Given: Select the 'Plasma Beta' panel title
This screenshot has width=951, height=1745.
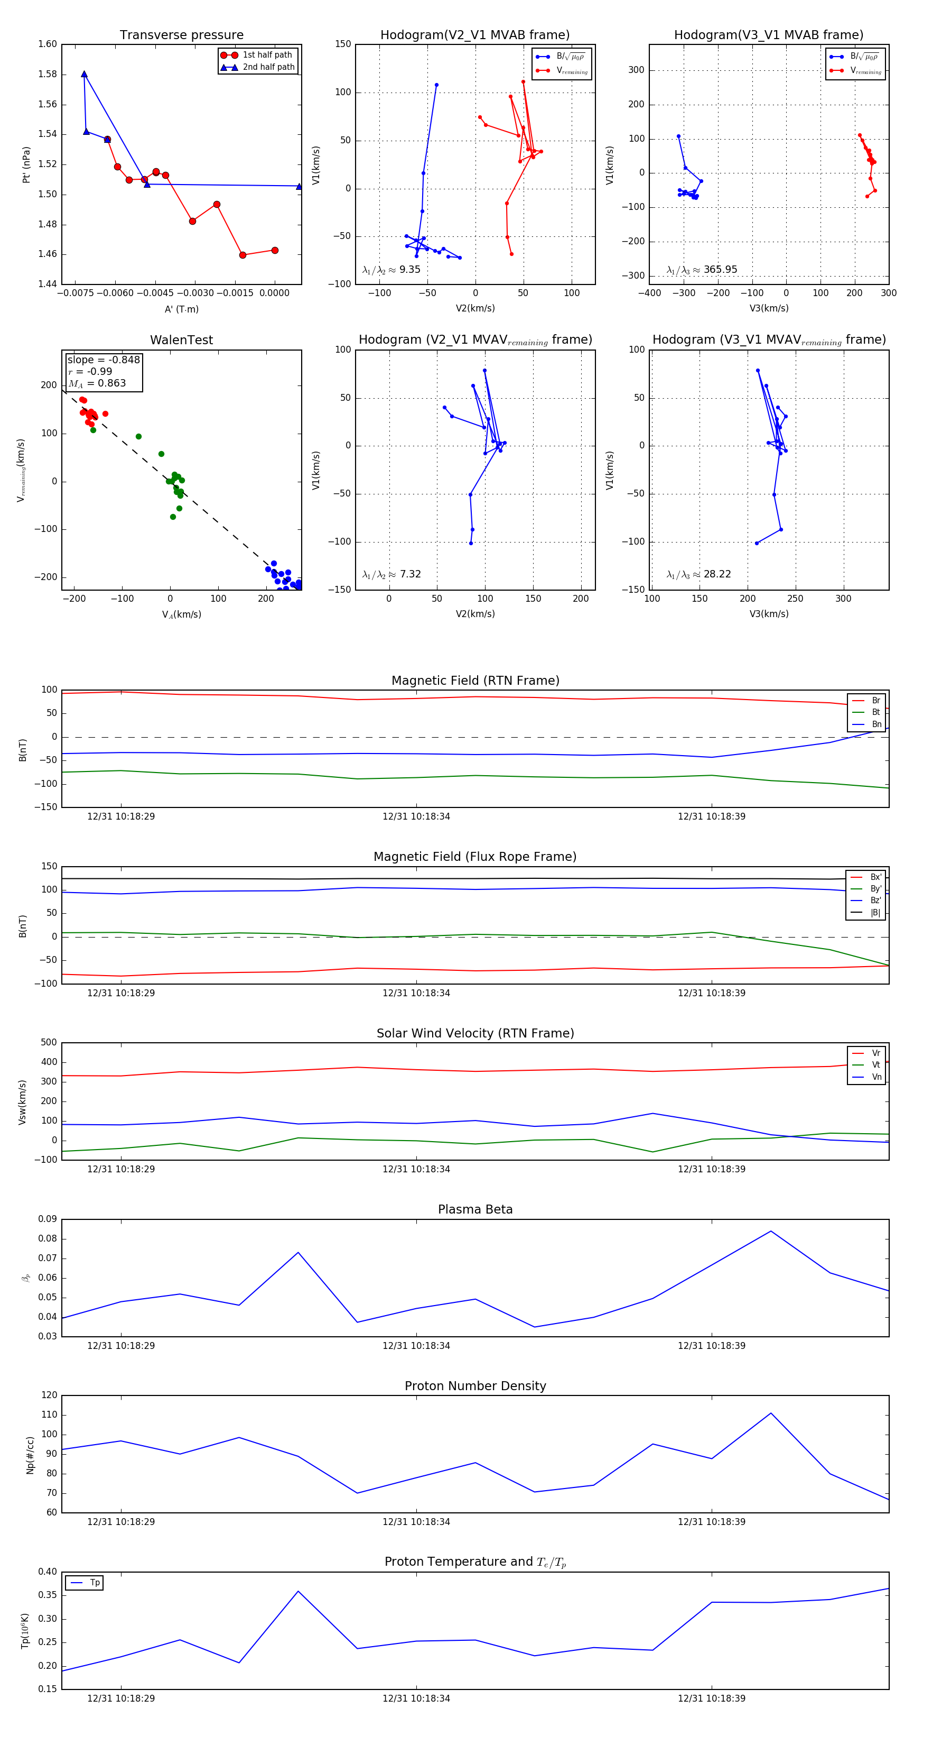Looking at the screenshot, I should point(475,1209).
